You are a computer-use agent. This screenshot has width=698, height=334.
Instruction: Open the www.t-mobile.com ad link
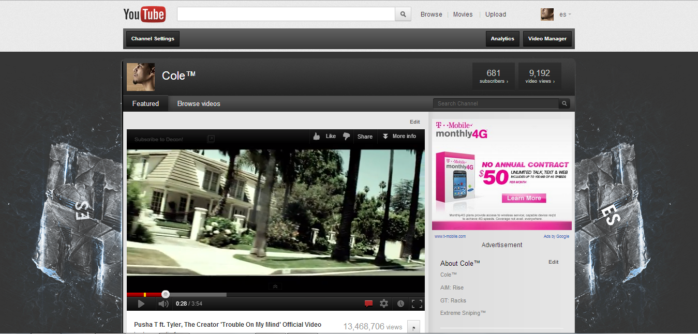[450, 236]
